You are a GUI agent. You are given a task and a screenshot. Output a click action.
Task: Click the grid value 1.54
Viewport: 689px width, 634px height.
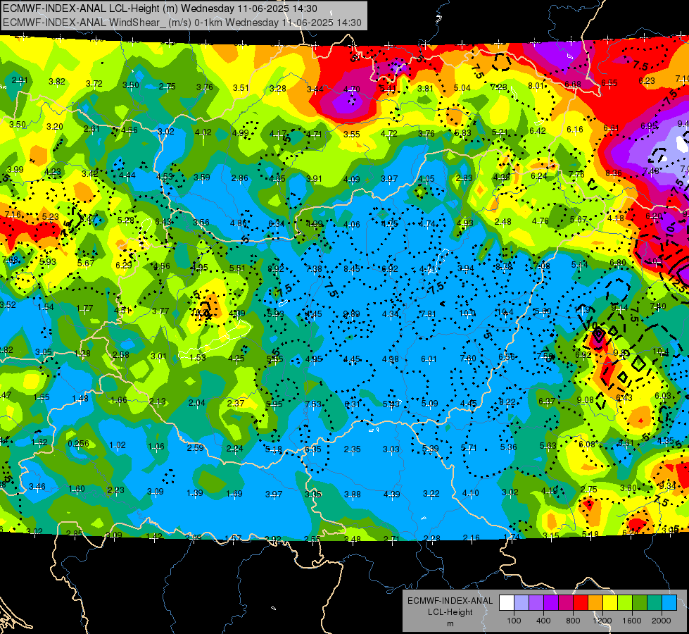46,306
